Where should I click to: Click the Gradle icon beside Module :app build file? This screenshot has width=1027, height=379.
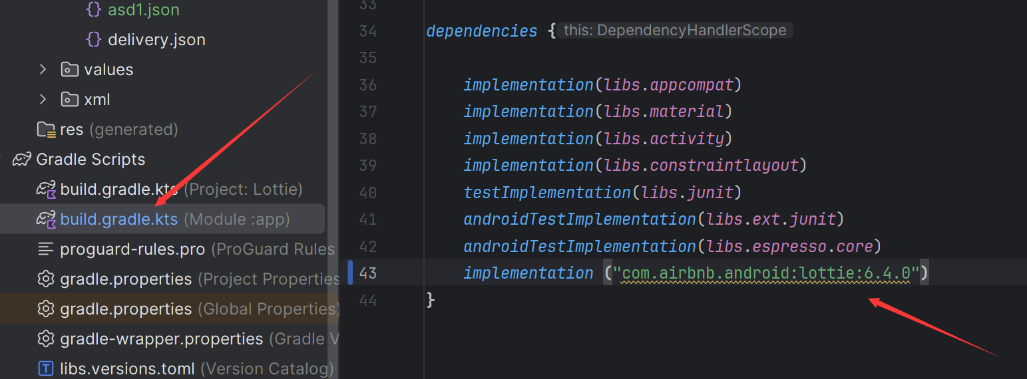click(46, 219)
